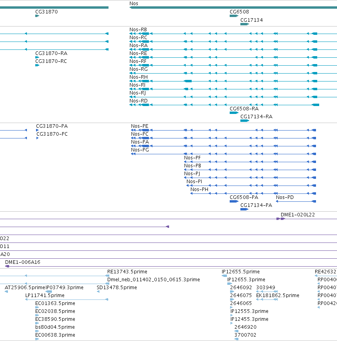Select the EC00638.3prime EST
The height and width of the screenshot is (341, 337).
click(x=55, y=335)
